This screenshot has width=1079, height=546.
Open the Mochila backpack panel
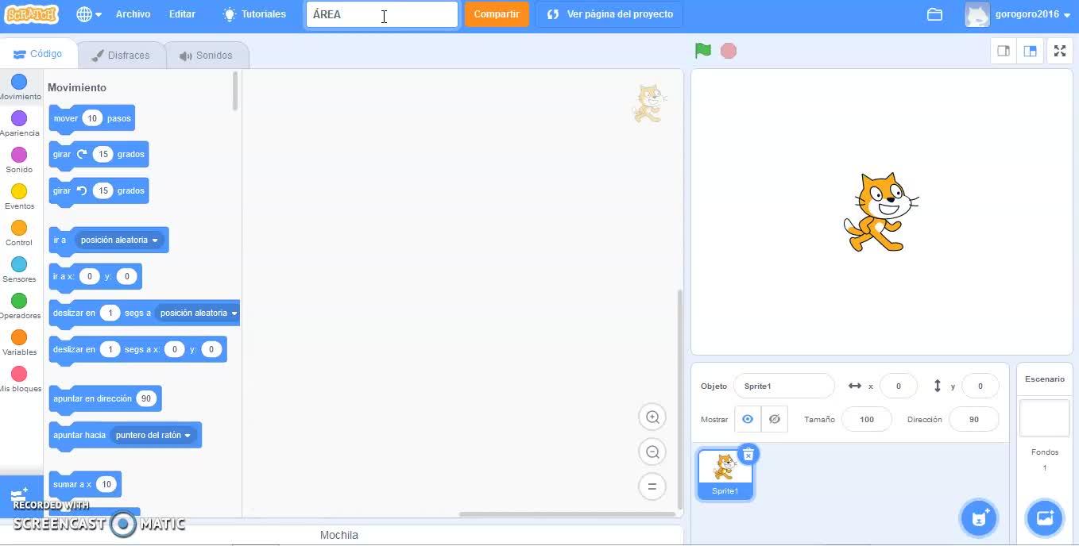(339, 535)
